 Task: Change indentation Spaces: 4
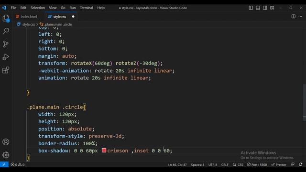click(197, 164)
